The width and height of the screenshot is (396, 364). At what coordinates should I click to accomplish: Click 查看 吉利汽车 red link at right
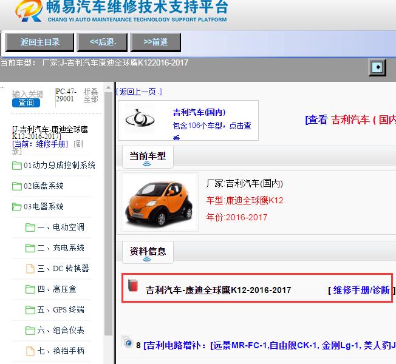click(351, 120)
